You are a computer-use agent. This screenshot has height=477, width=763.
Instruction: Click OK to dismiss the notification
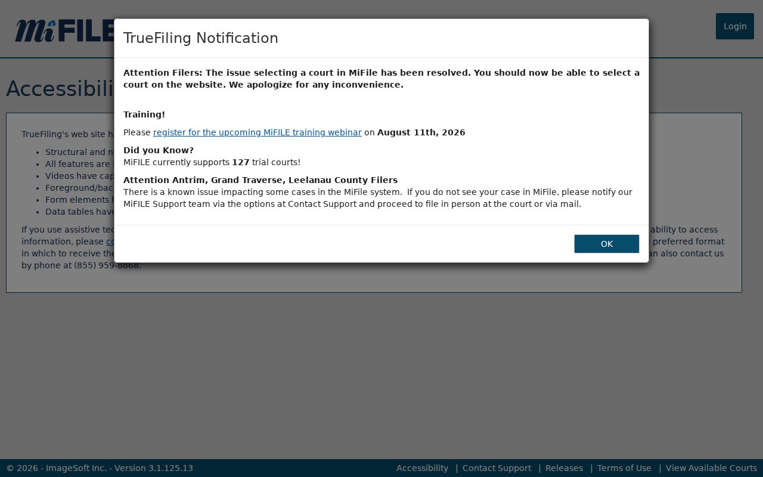606,244
